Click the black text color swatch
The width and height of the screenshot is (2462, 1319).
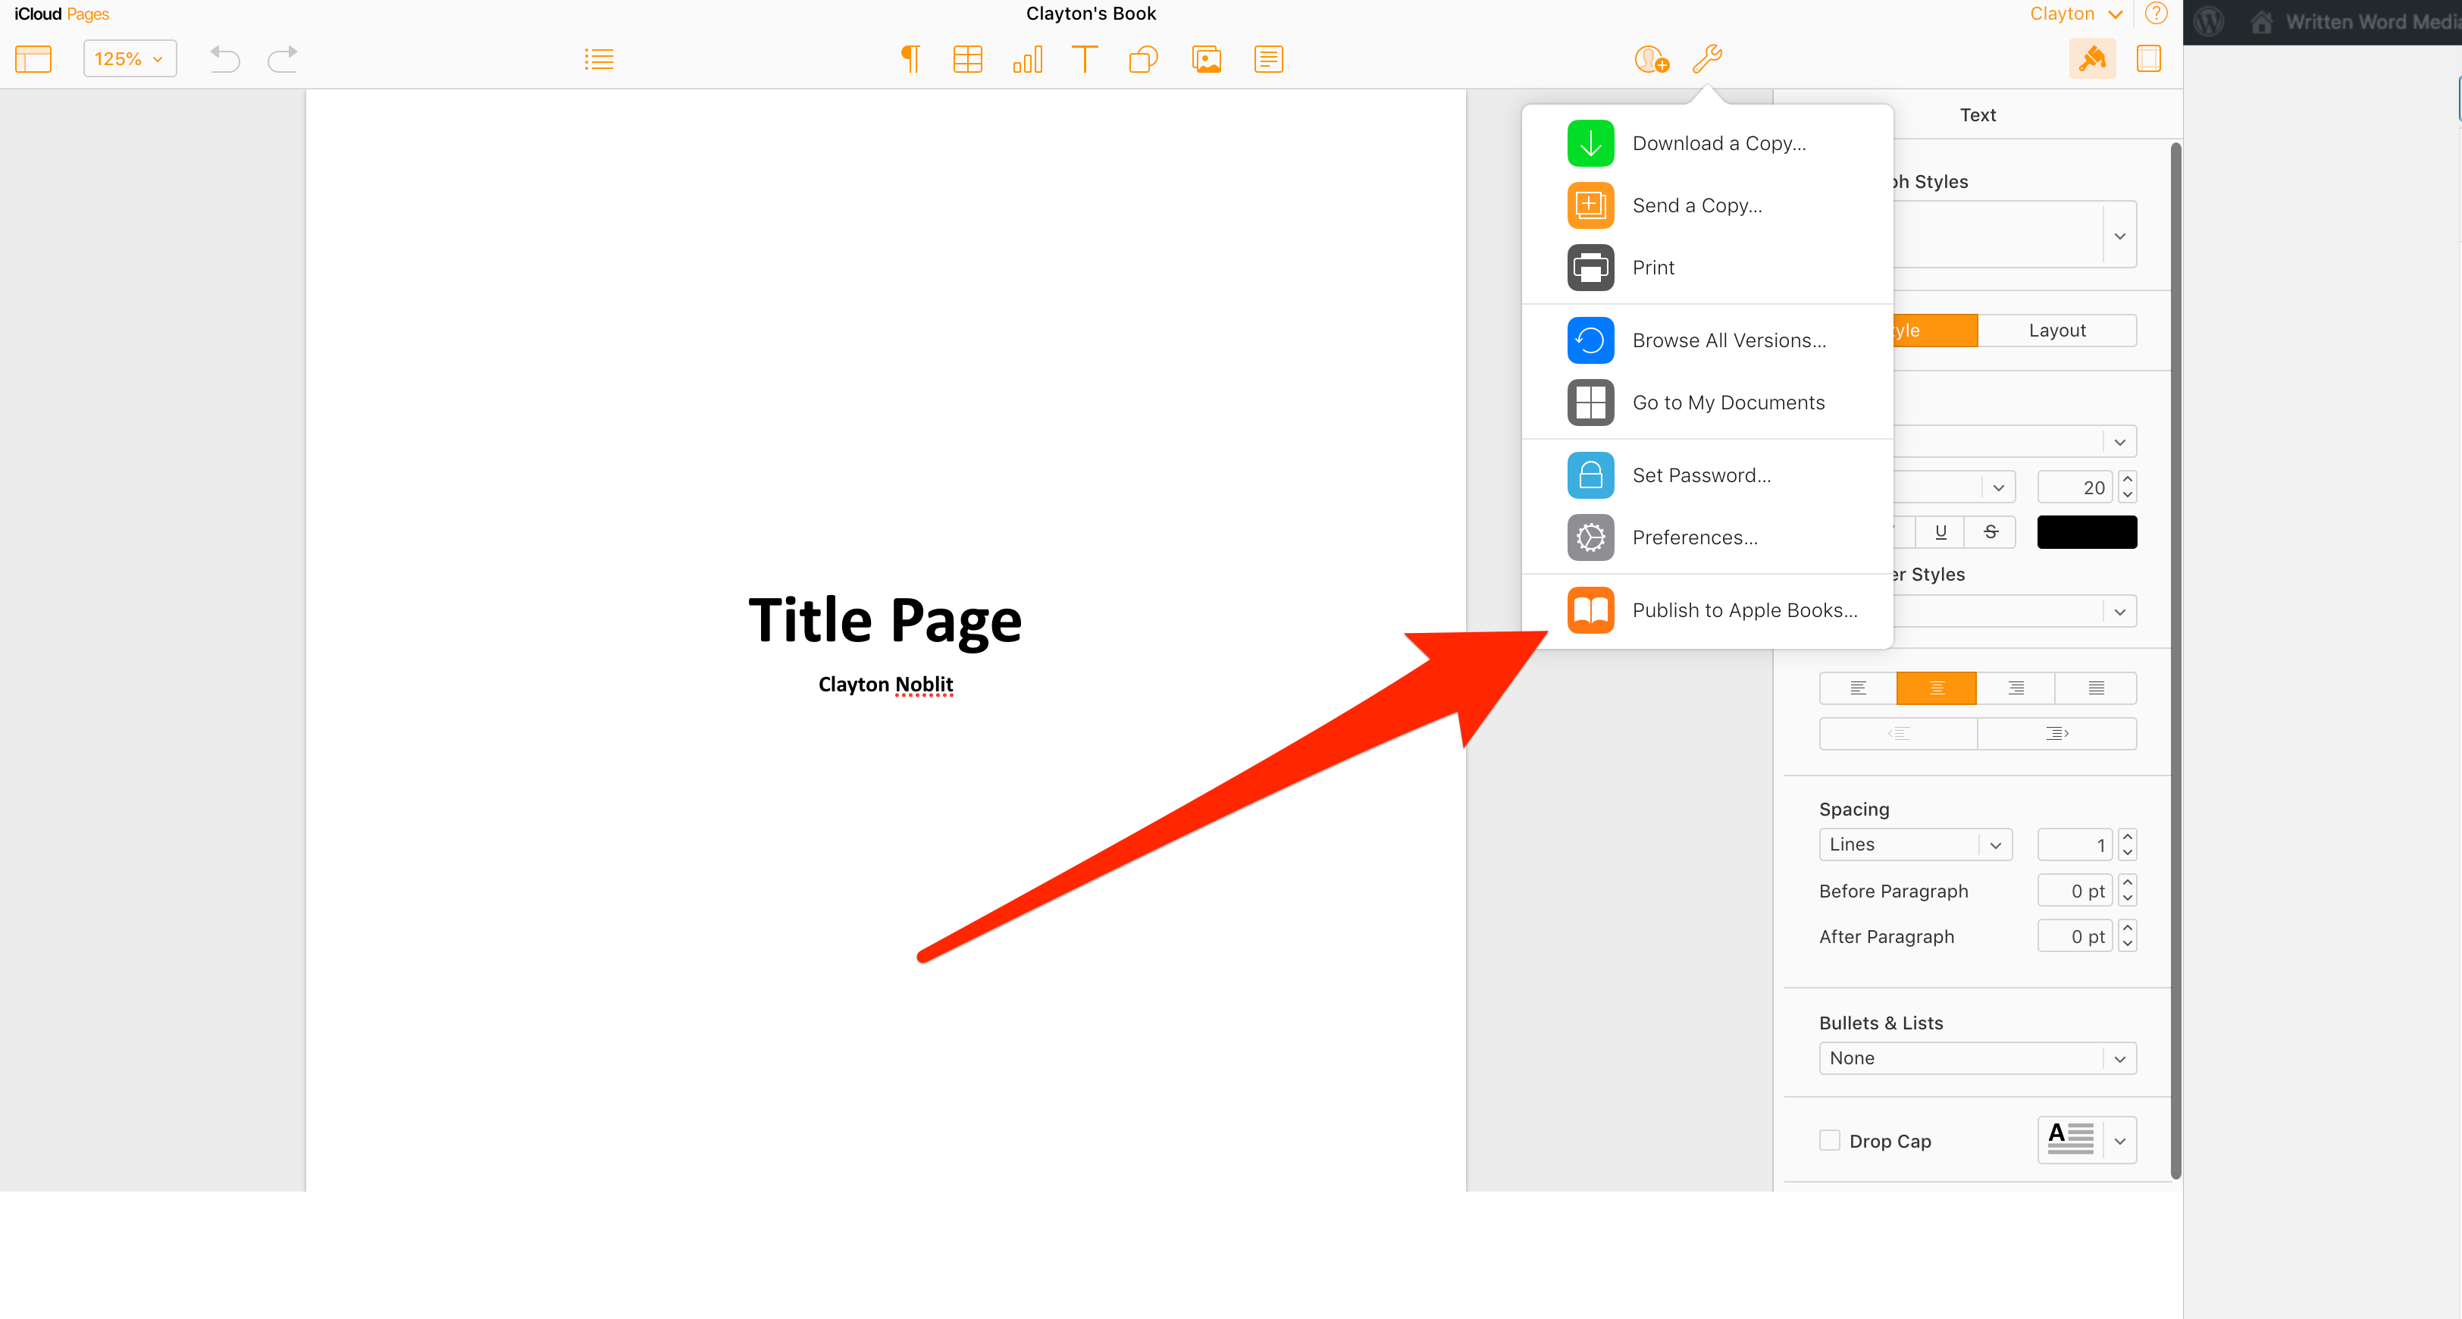click(2086, 532)
